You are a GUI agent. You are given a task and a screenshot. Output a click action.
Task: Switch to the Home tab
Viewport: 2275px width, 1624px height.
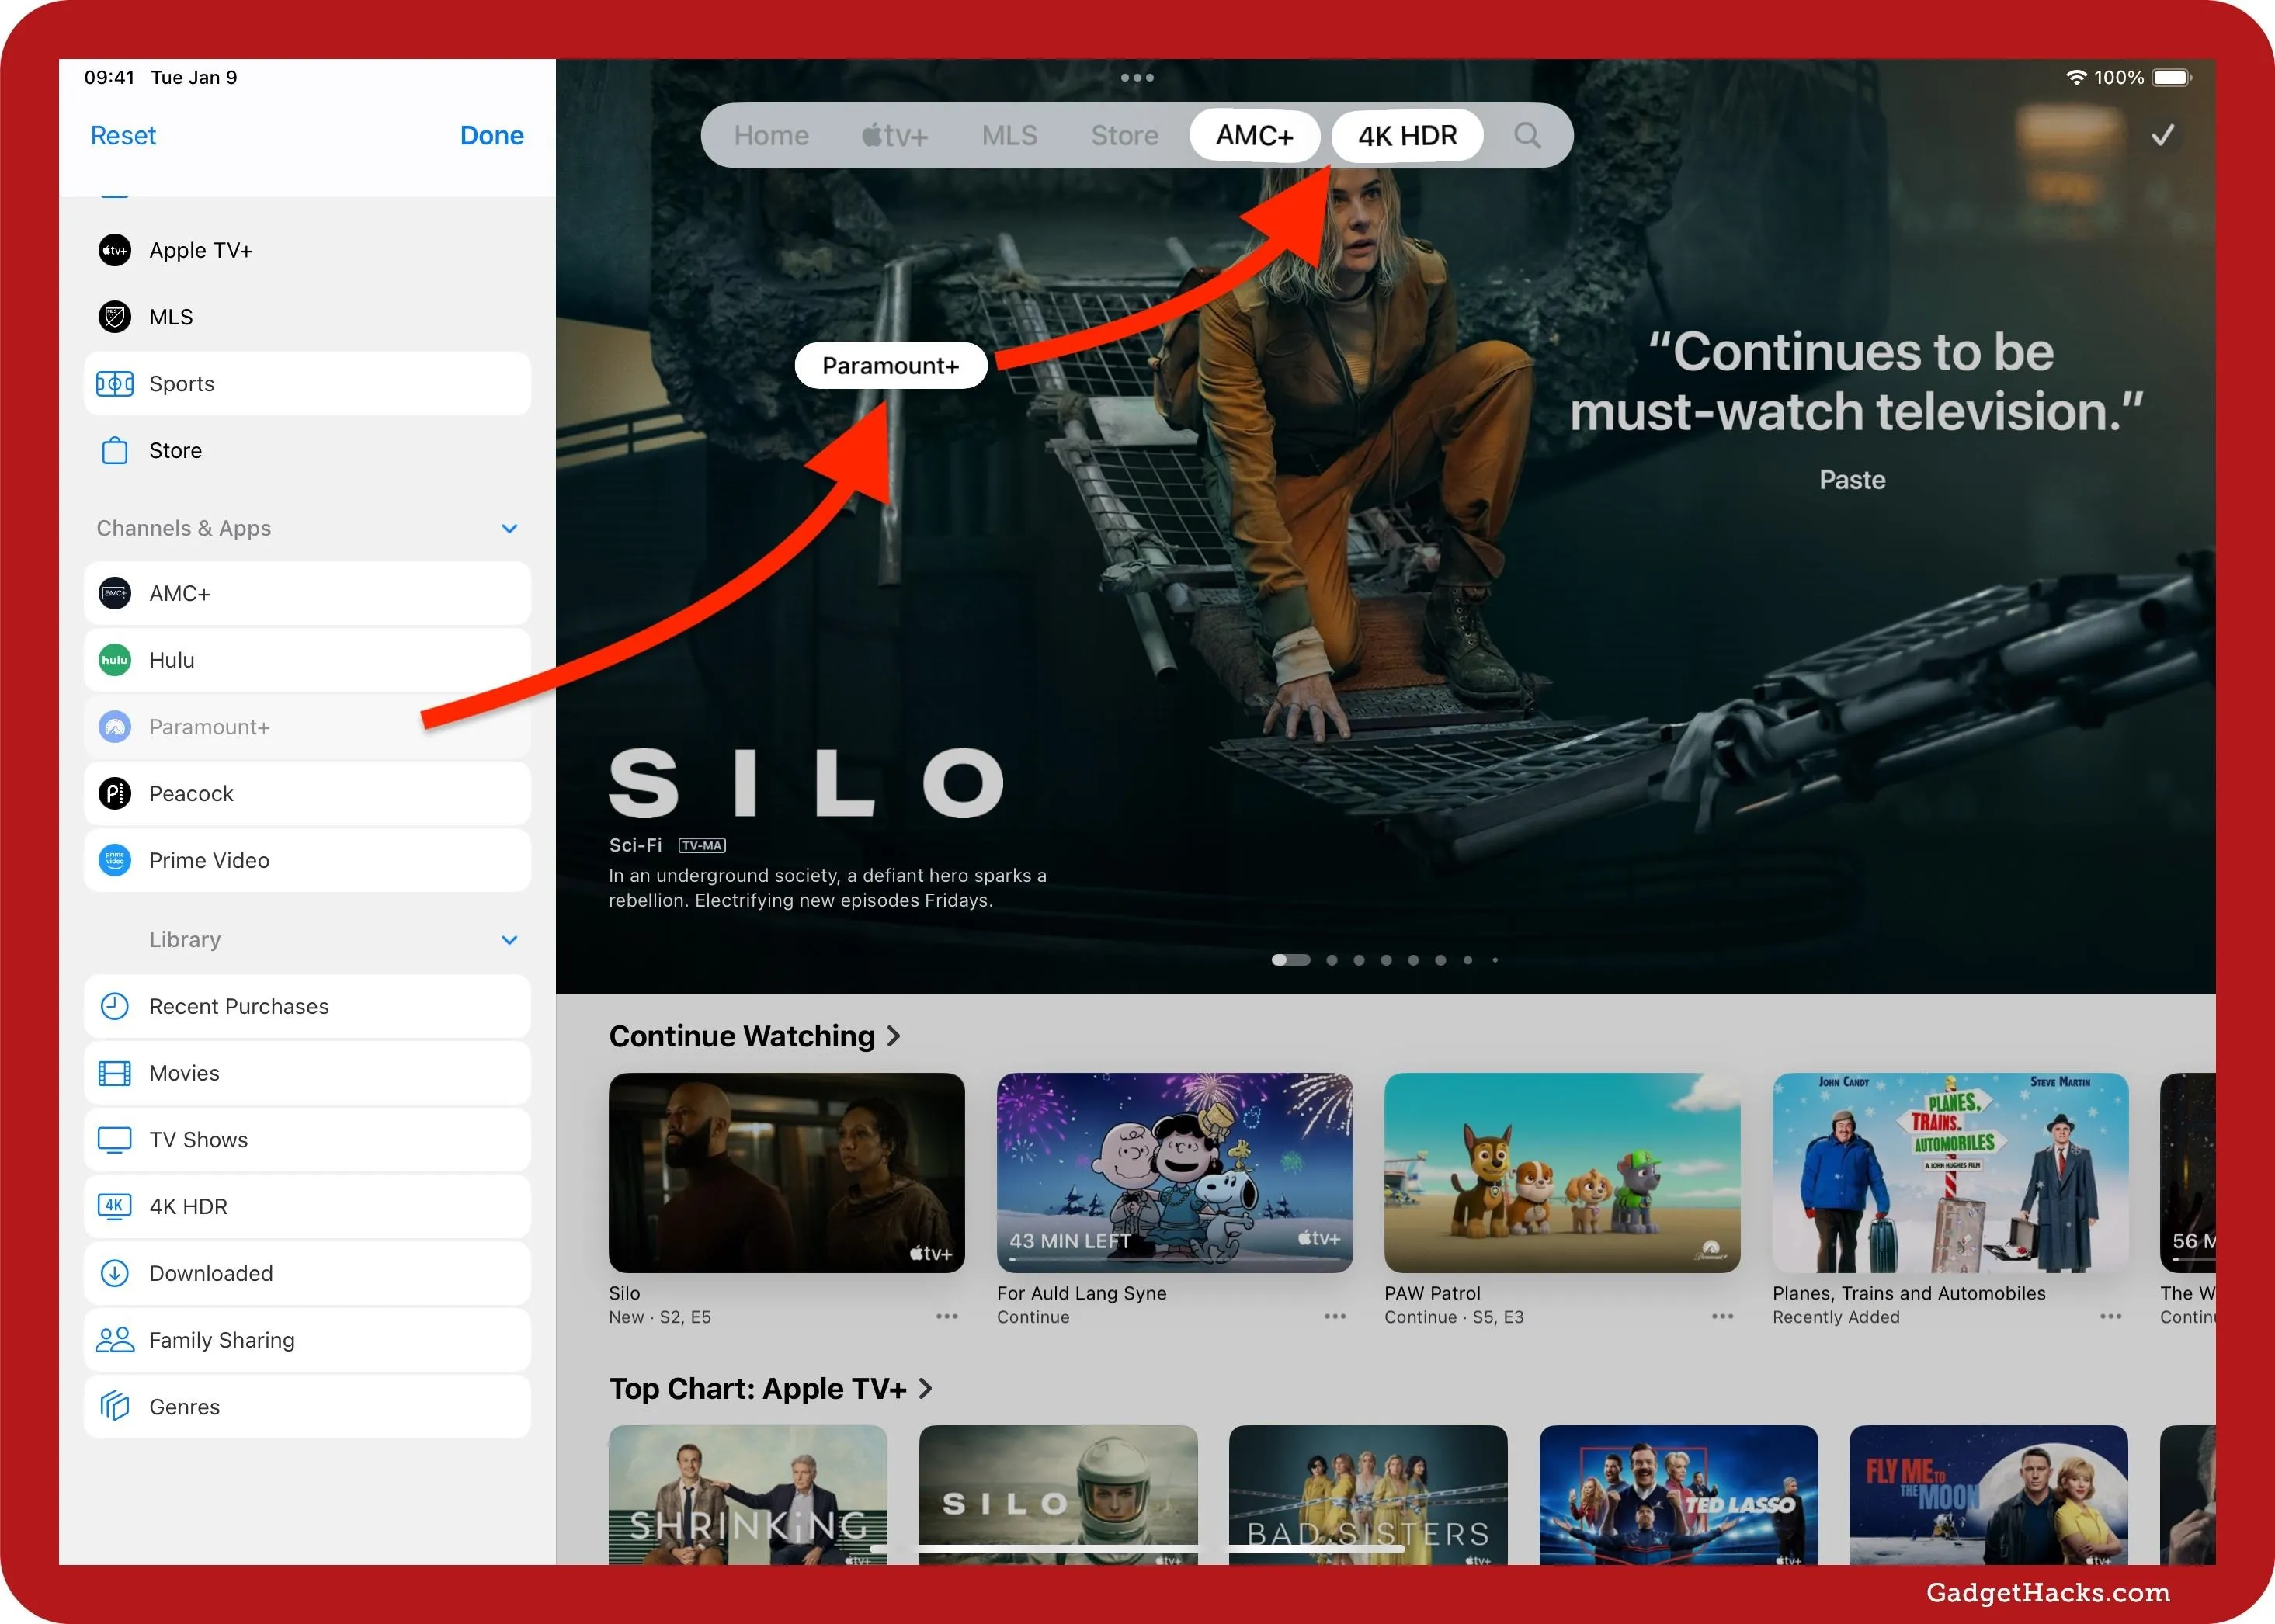[x=771, y=136]
